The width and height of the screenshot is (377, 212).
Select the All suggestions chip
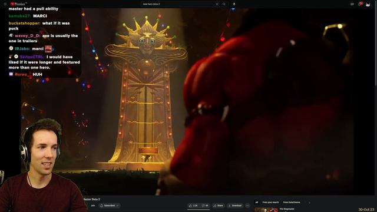coord(257,203)
